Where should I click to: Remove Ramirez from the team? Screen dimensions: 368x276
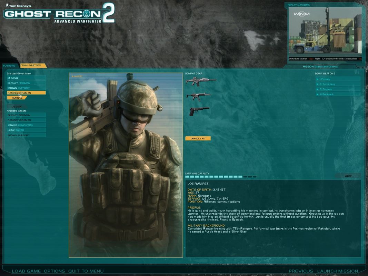click(17, 98)
